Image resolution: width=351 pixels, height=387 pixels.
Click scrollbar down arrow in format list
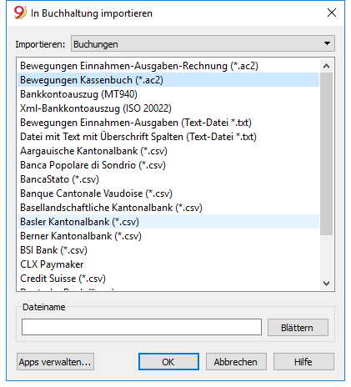tap(327, 284)
